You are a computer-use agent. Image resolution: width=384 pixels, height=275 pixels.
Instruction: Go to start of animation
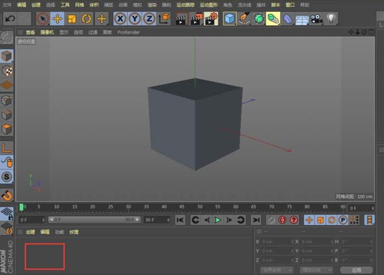click(x=180, y=220)
